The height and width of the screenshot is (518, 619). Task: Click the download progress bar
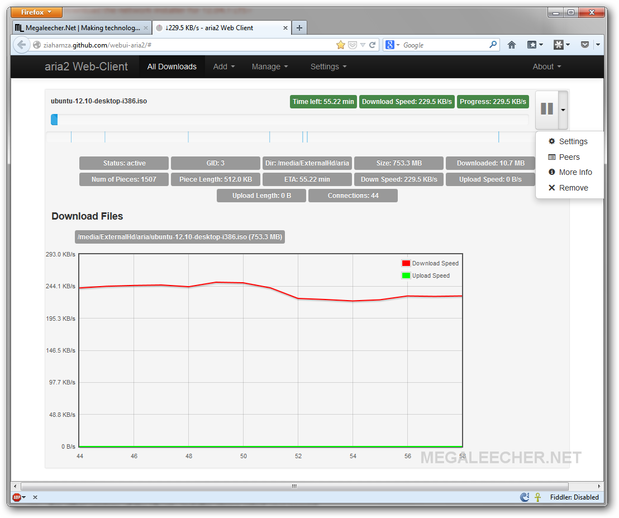(290, 120)
